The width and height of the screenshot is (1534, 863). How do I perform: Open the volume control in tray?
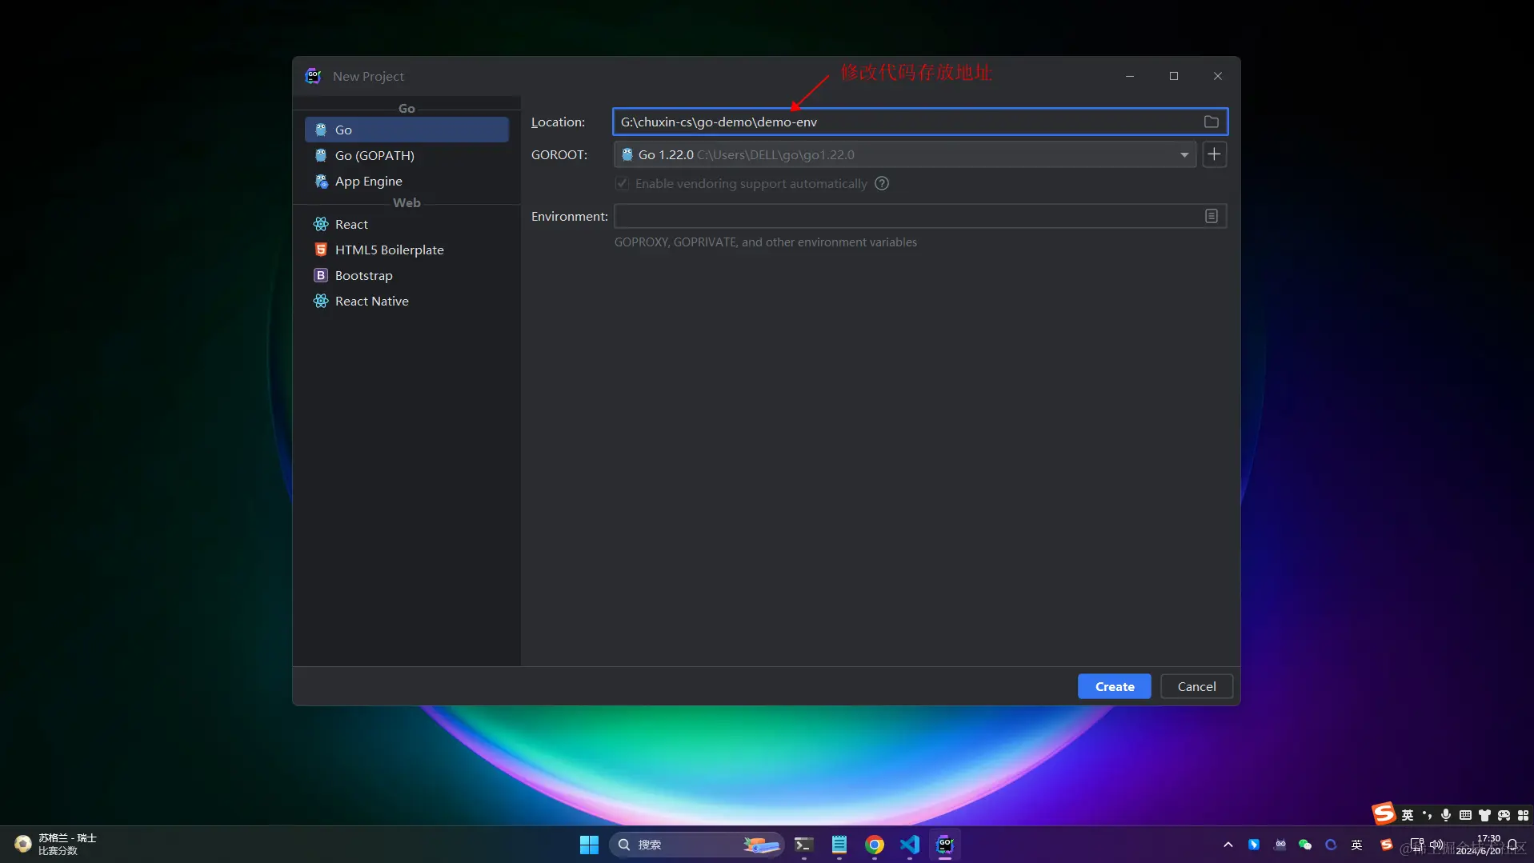pos(1436,845)
